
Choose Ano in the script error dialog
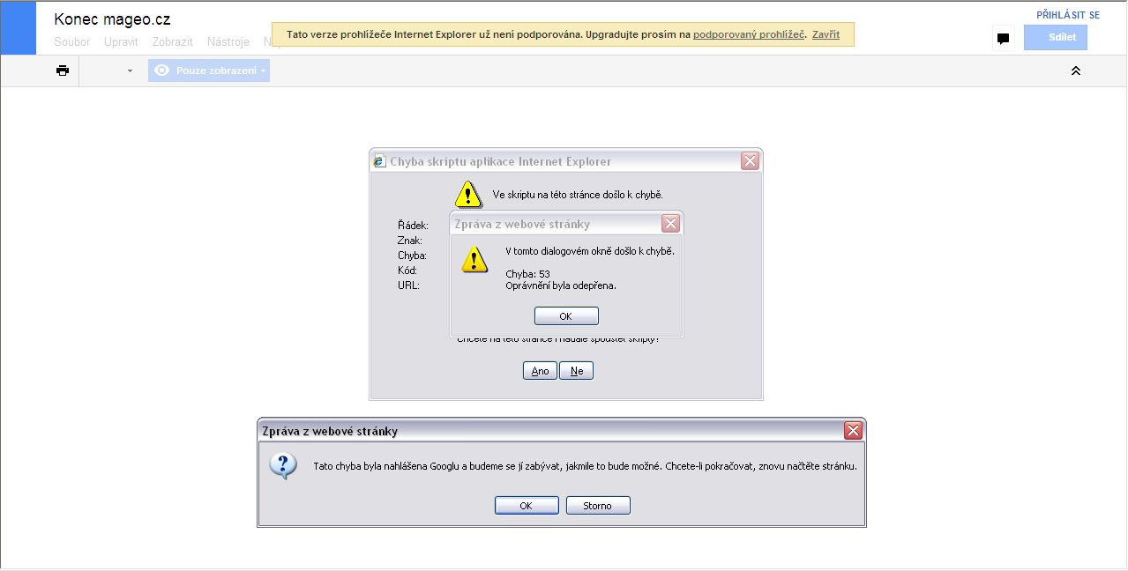pos(540,371)
